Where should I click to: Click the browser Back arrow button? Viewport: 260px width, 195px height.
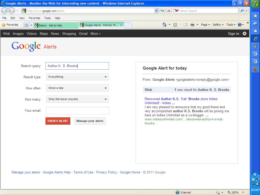pos(5,11)
